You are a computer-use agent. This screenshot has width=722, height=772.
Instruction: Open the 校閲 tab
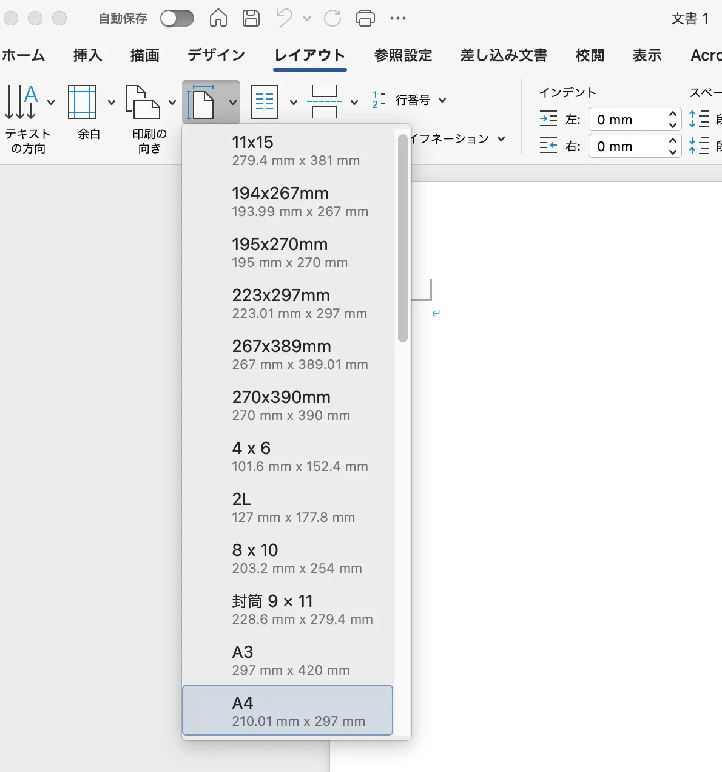590,55
